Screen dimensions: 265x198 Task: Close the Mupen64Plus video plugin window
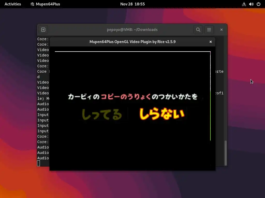[211, 42]
